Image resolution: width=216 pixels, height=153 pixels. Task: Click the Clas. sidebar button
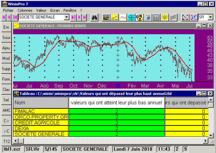point(6,90)
